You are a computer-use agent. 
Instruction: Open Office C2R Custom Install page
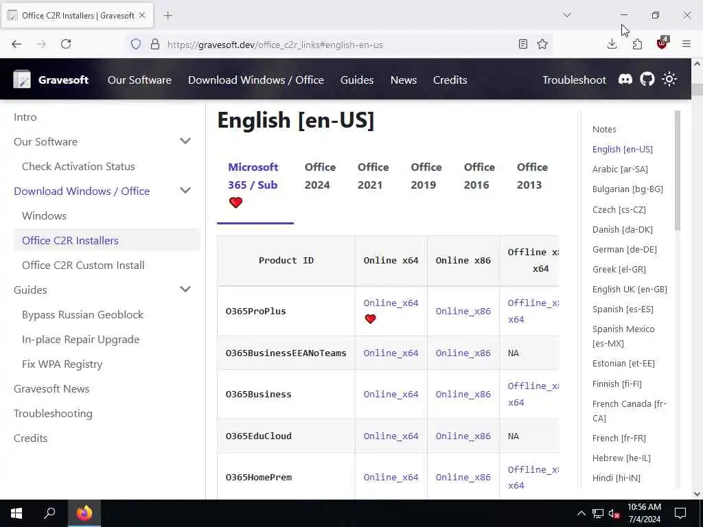83,265
